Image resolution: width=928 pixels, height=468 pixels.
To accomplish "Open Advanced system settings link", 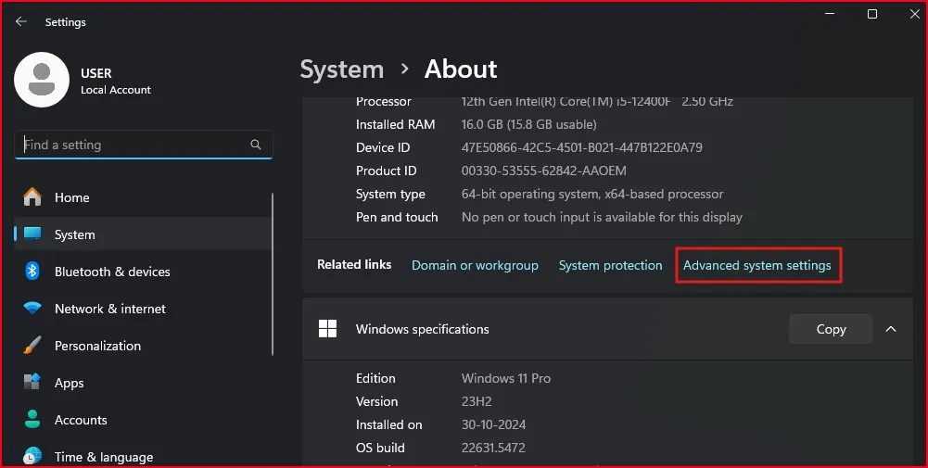I will [757, 265].
